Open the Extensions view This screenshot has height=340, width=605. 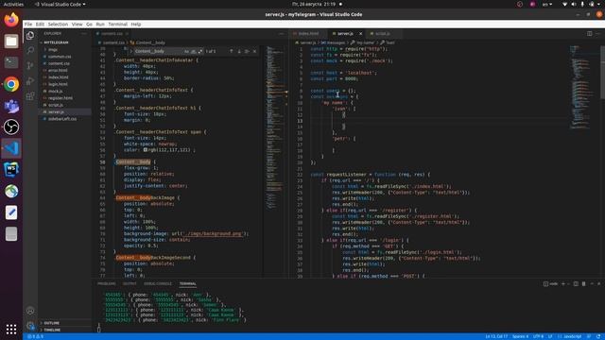[x=30, y=96]
